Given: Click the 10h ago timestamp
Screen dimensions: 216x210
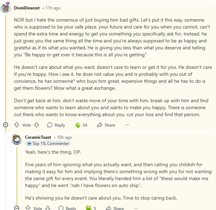Looking at the screenshot, I should tap(64, 137).
